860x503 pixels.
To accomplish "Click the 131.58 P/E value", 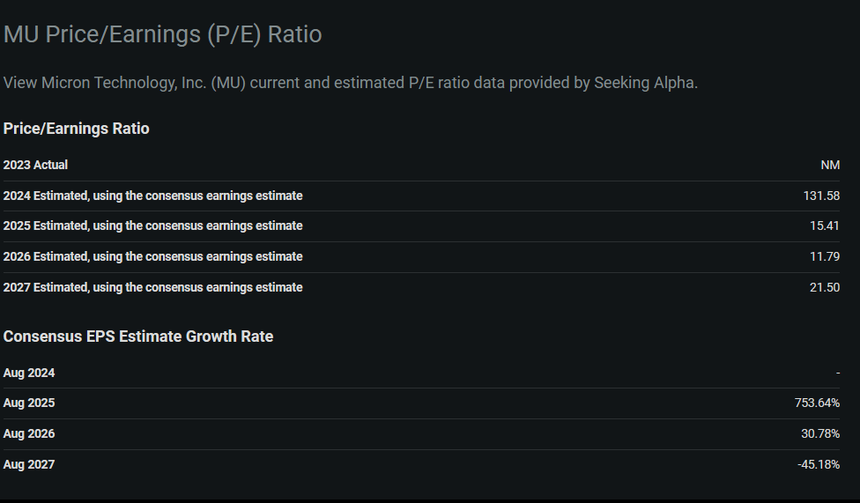I will pyautogui.click(x=821, y=196).
